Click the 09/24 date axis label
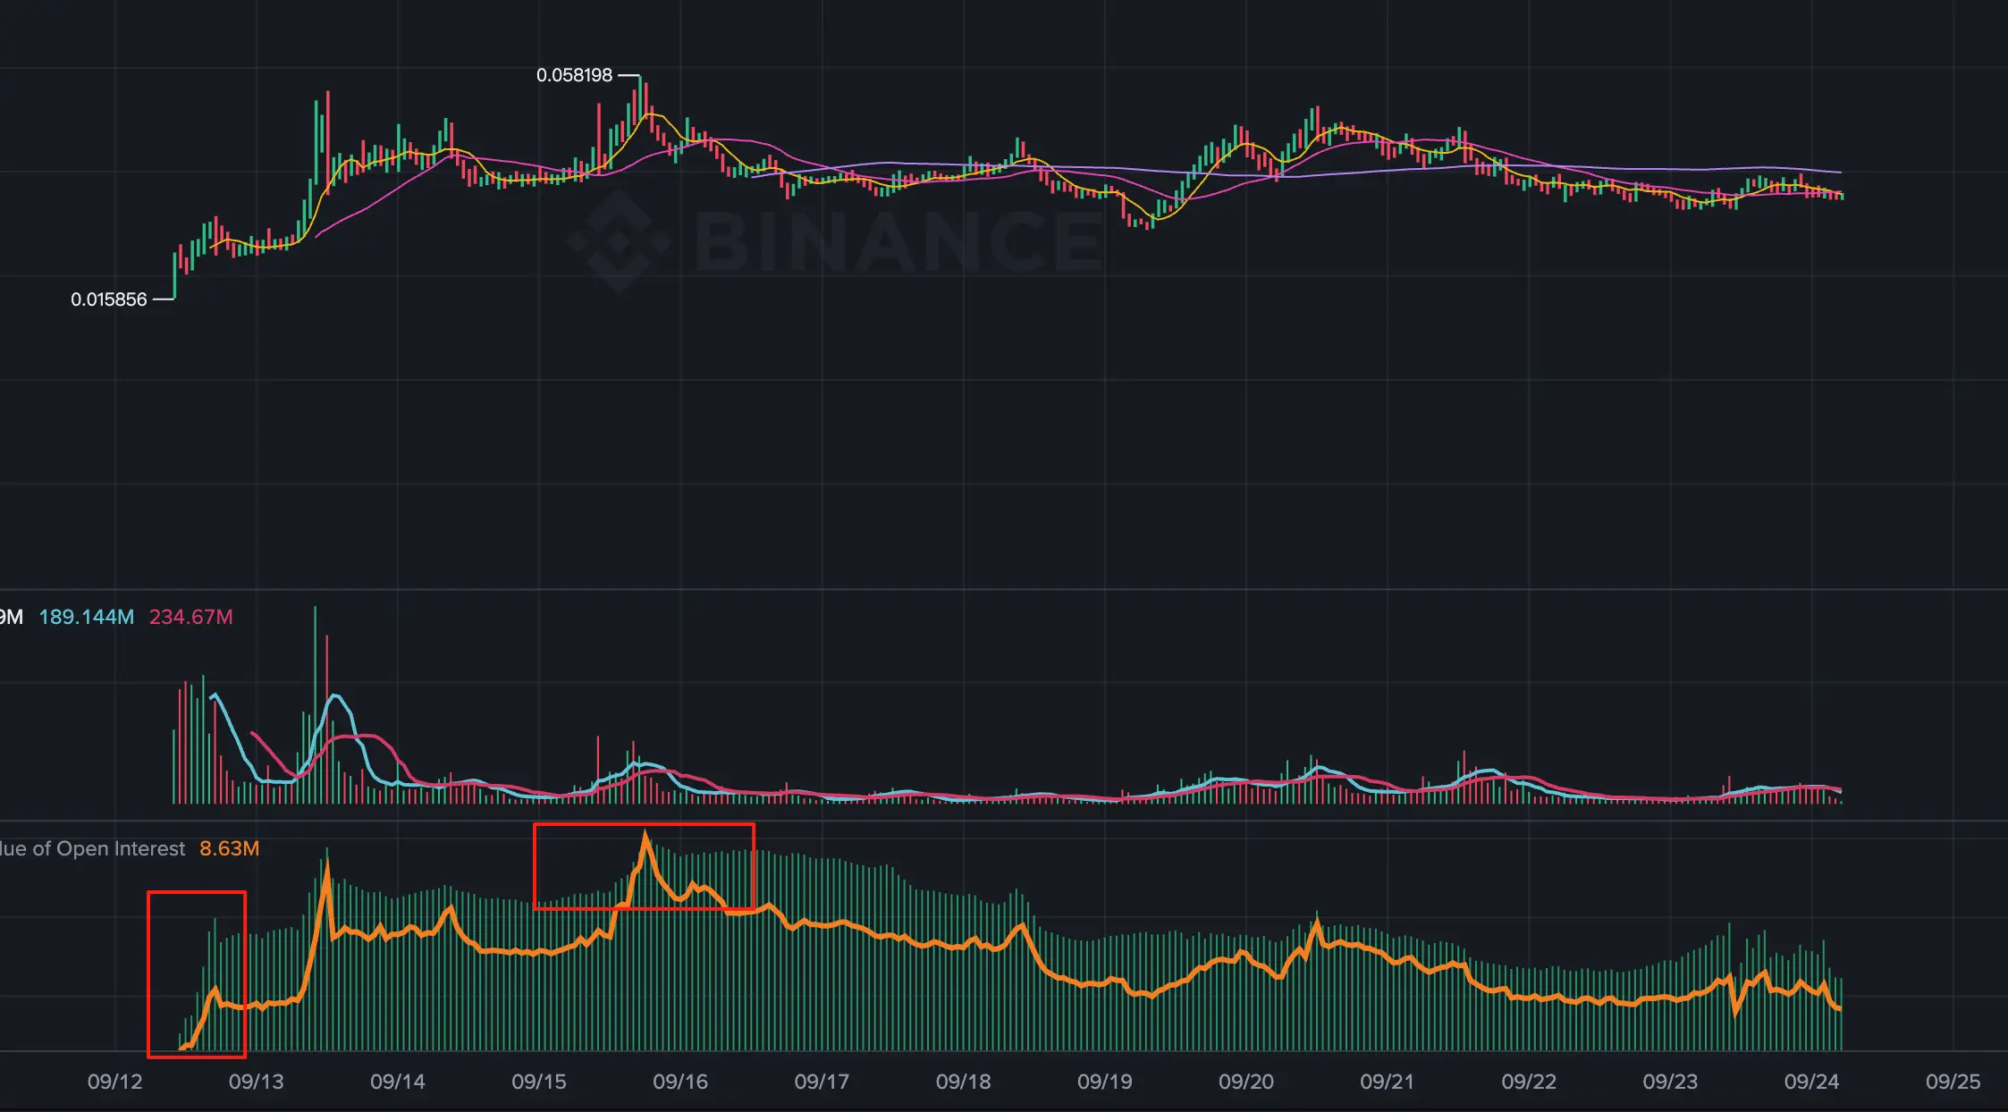 (x=1811, y=1082)
